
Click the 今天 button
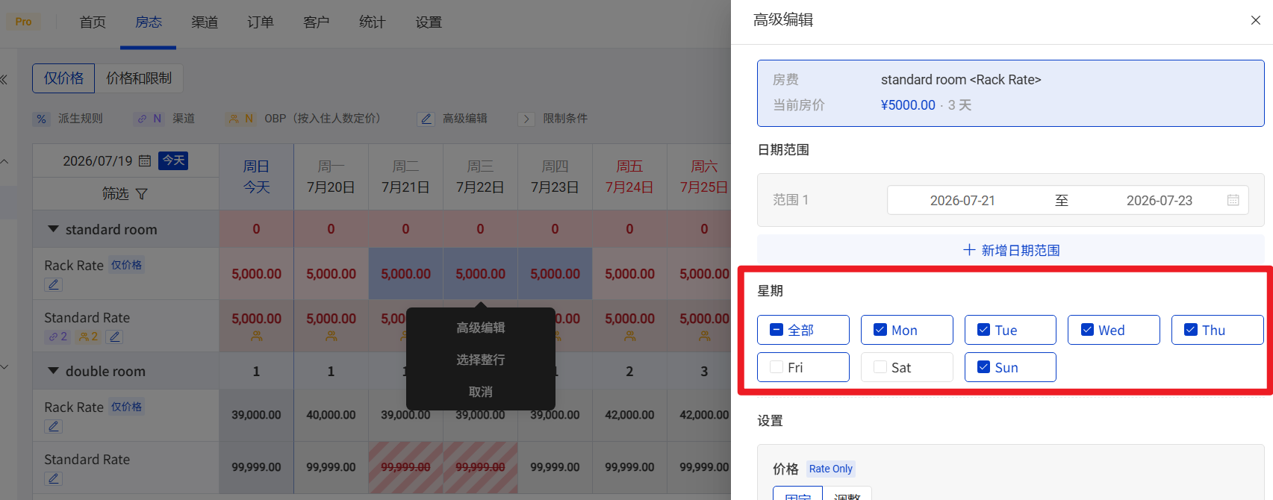click(x=173, y=160)
